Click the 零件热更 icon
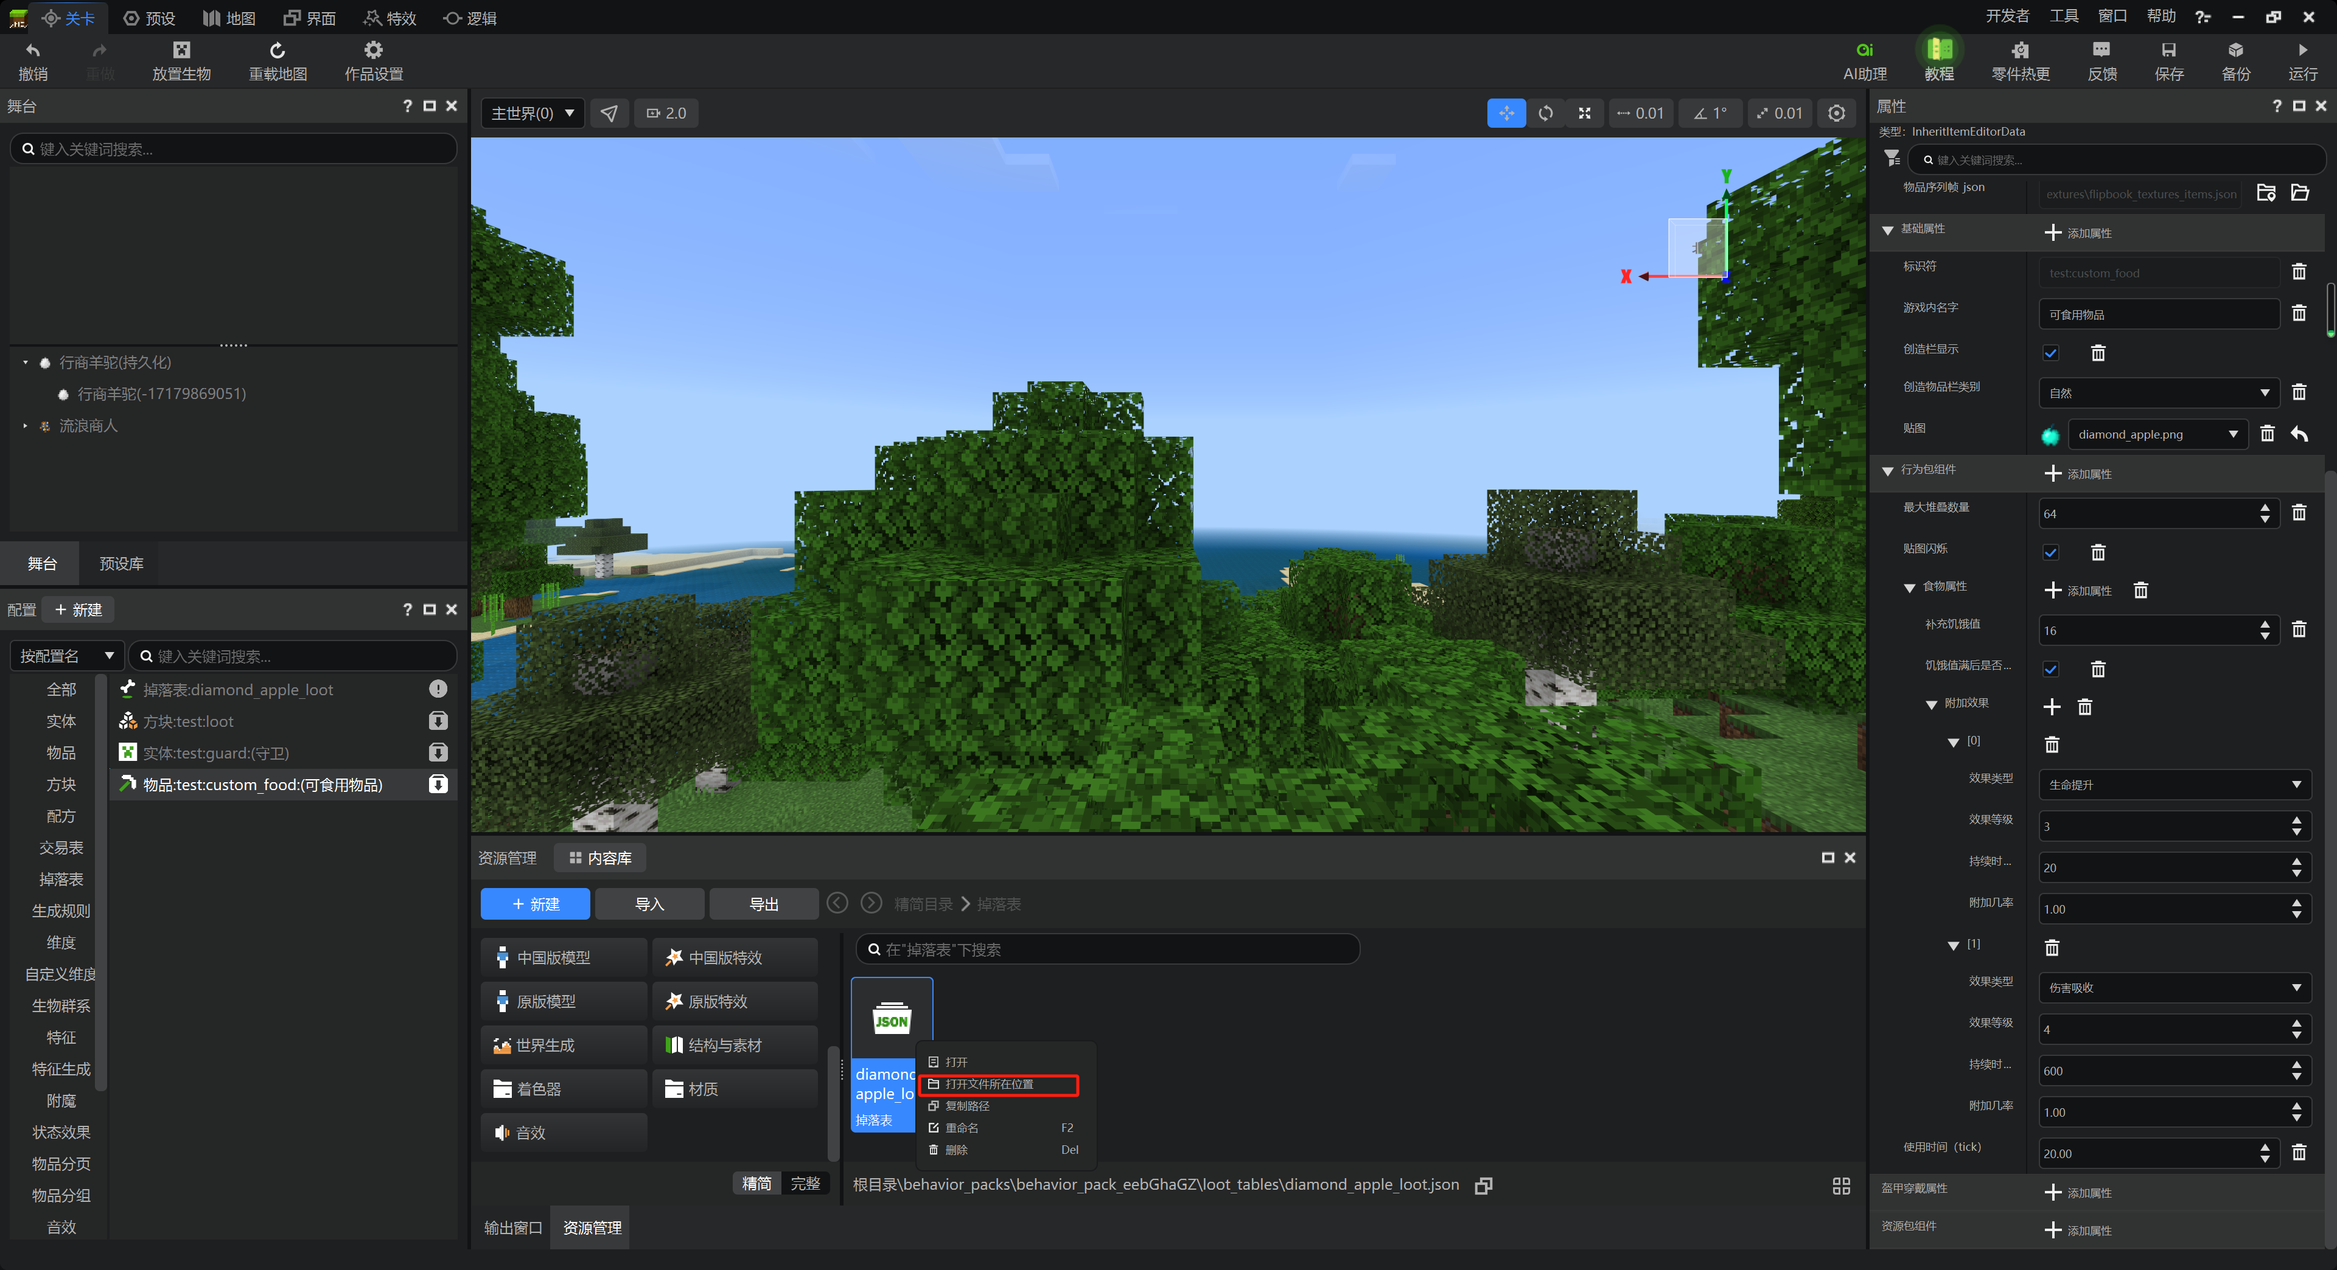The height and width of the screenshot is (1270, 2337). 2019,50
